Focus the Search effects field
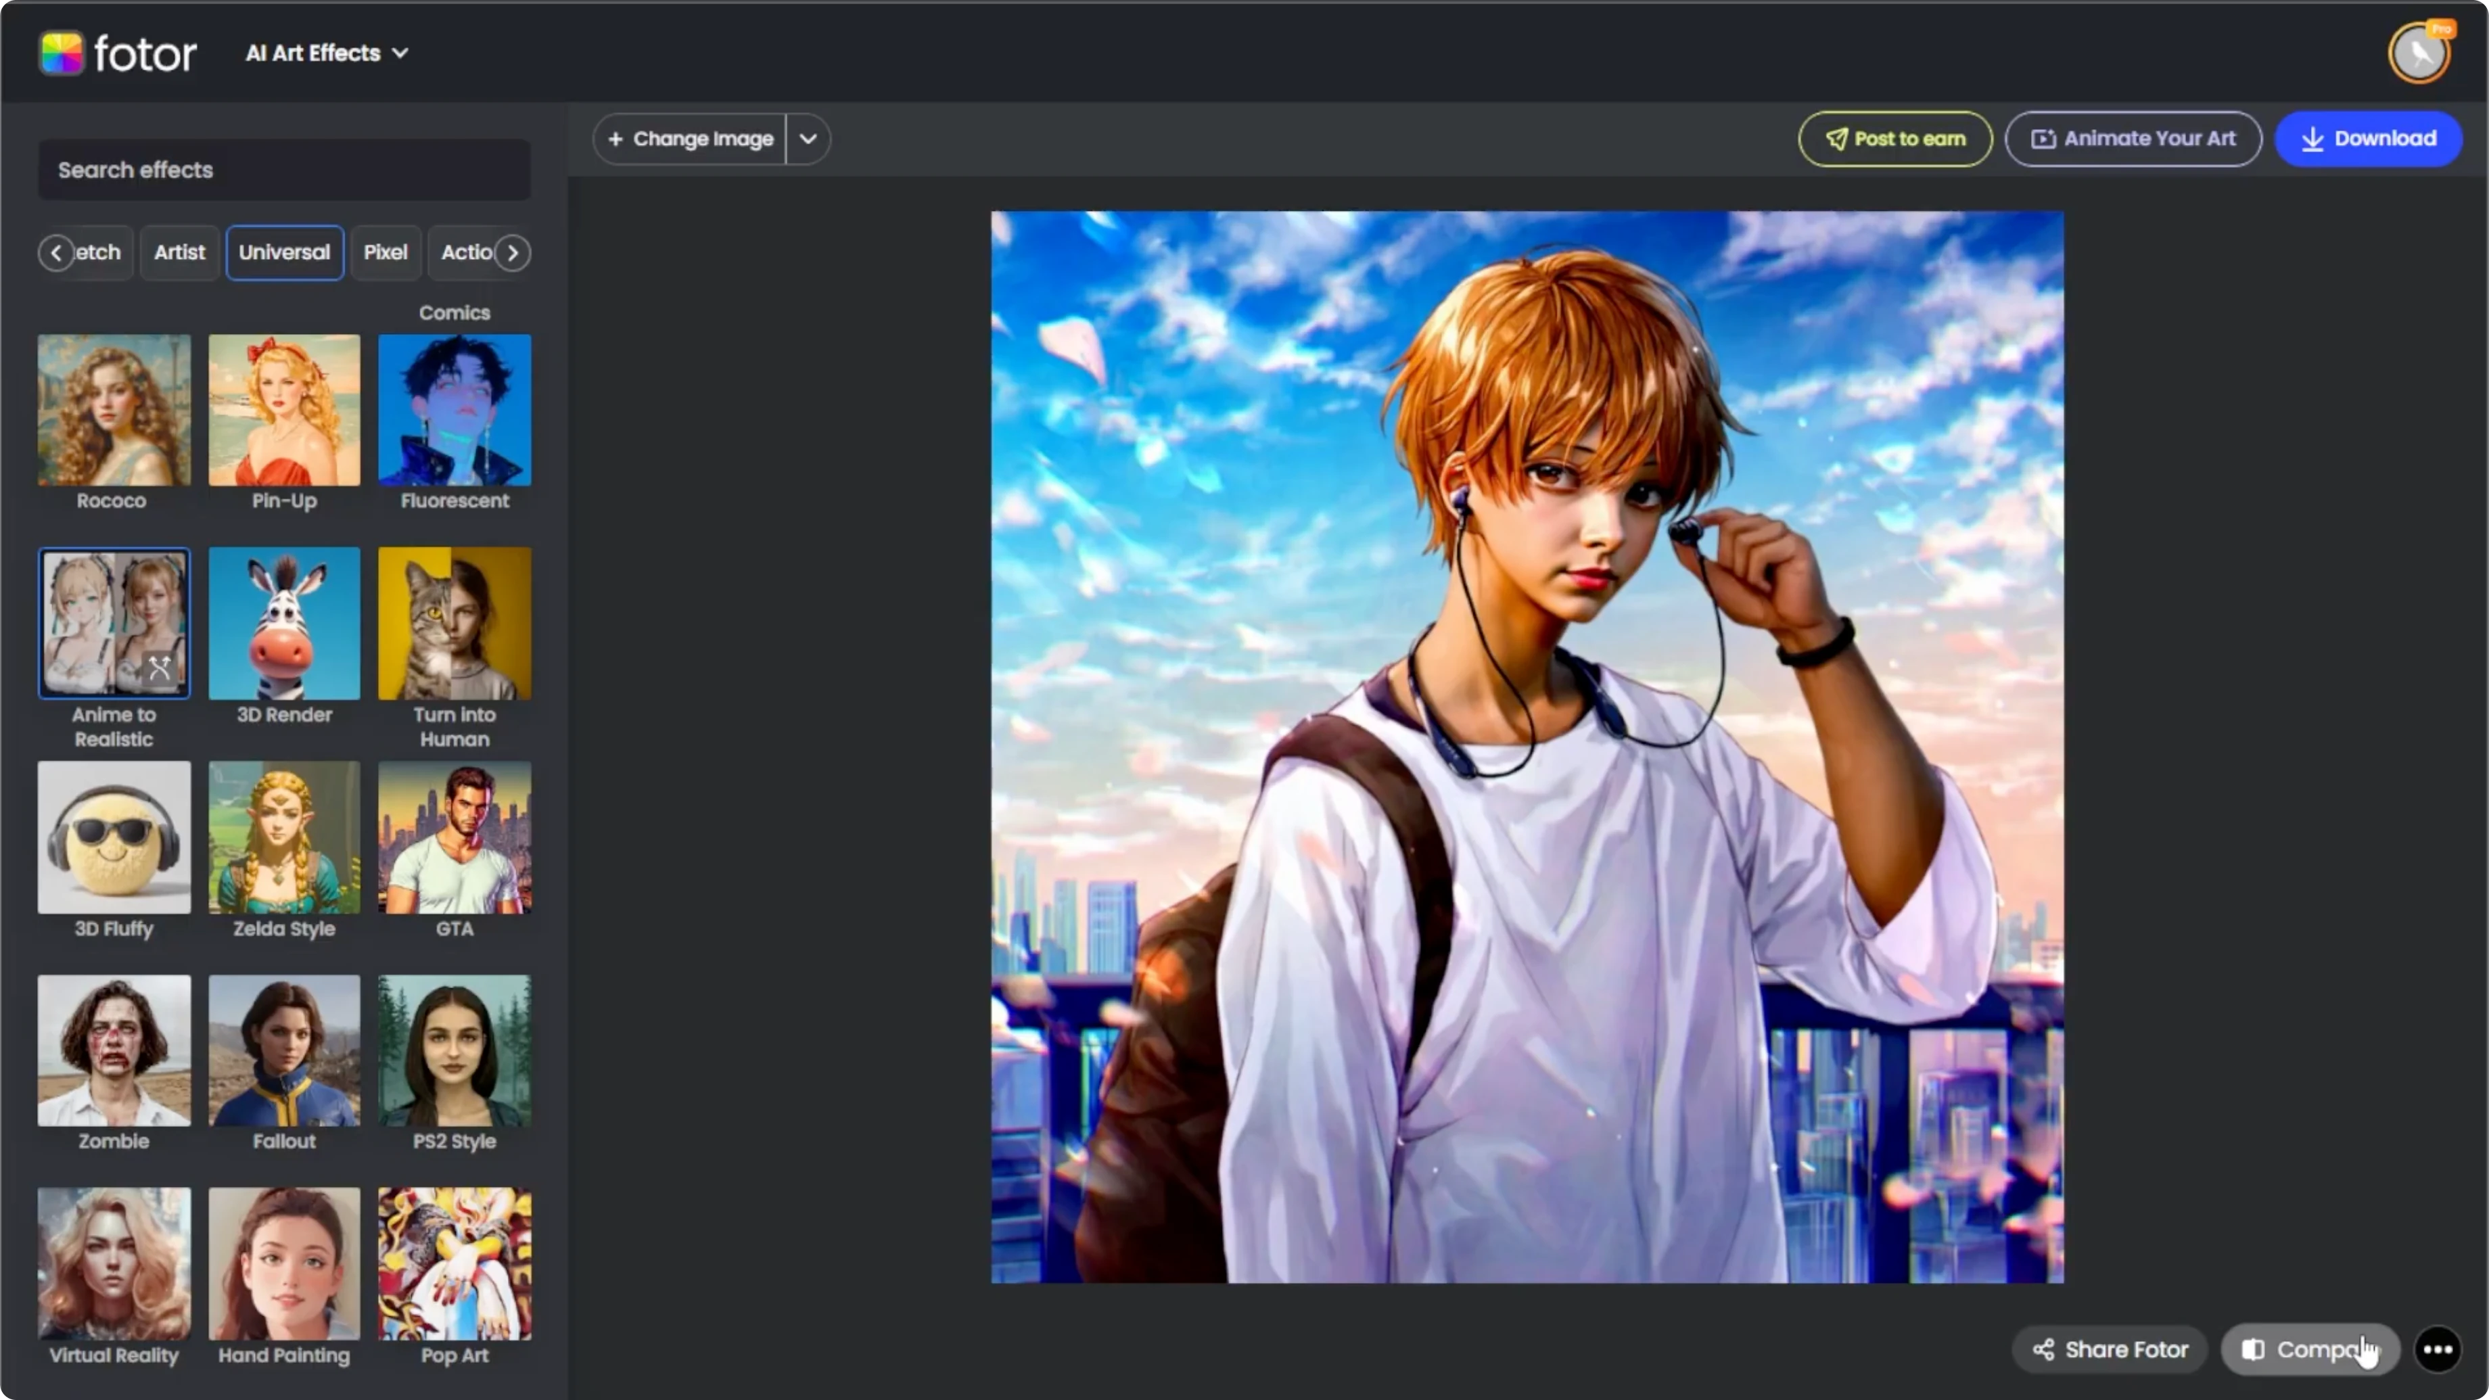This screenshot has height=1400, width=2489. [284, 170]
